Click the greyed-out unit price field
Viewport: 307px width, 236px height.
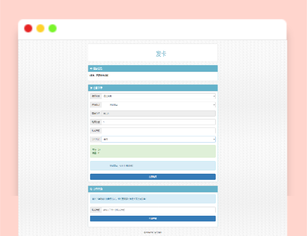158,114
